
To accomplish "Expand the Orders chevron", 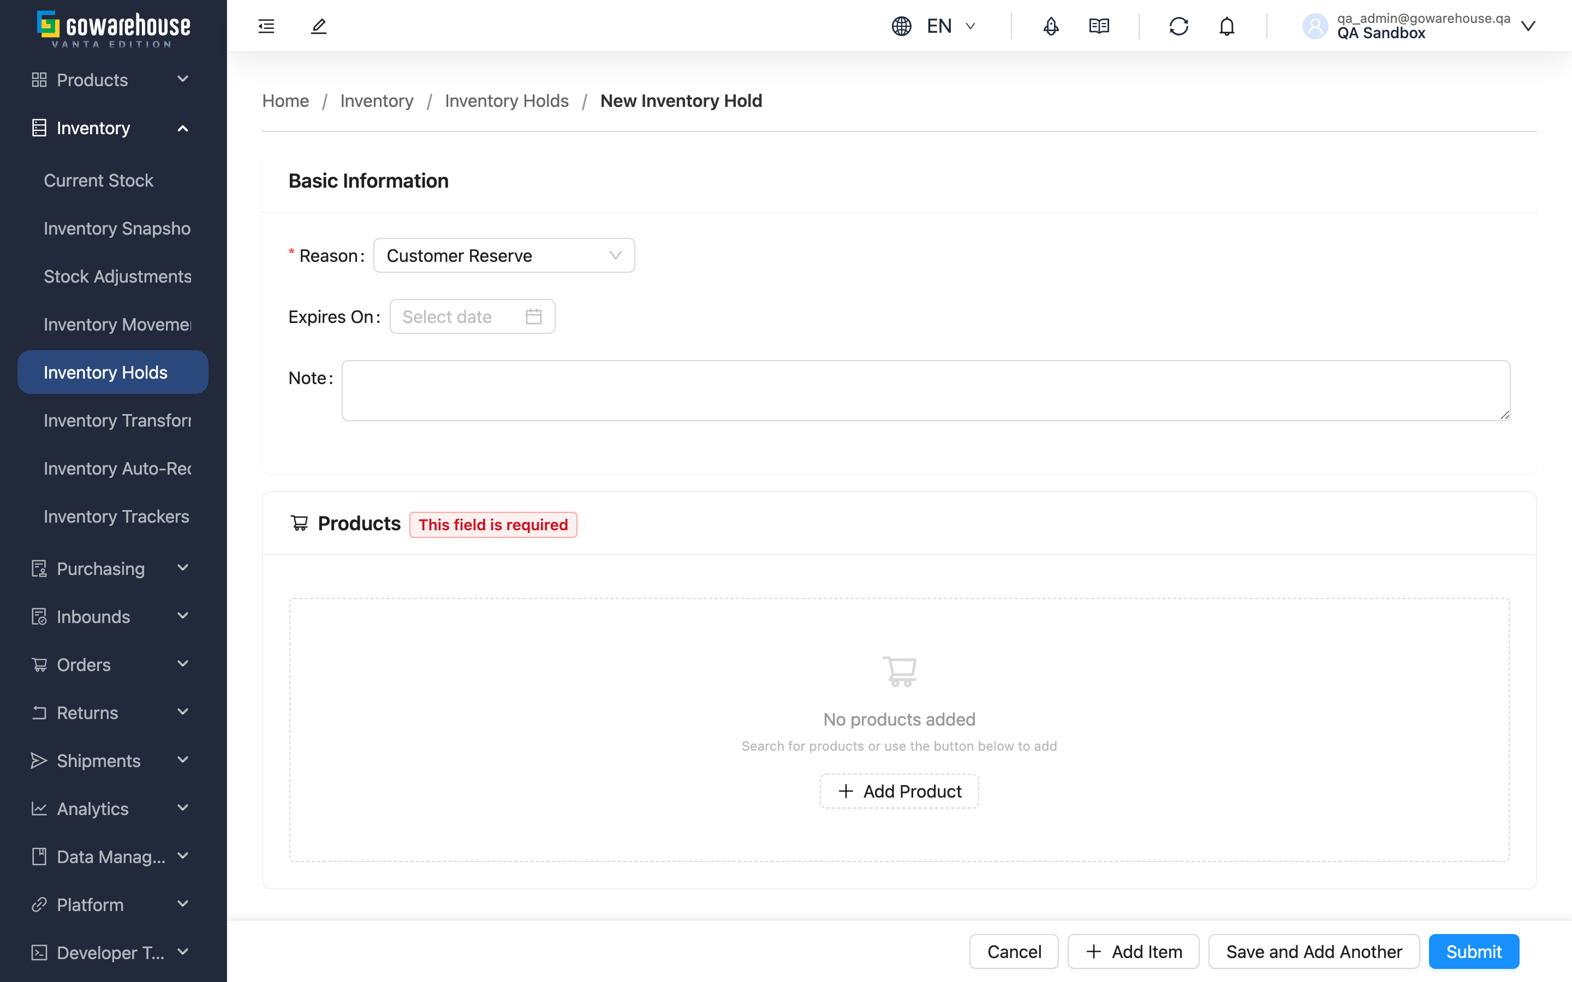I will coord(183,664).
